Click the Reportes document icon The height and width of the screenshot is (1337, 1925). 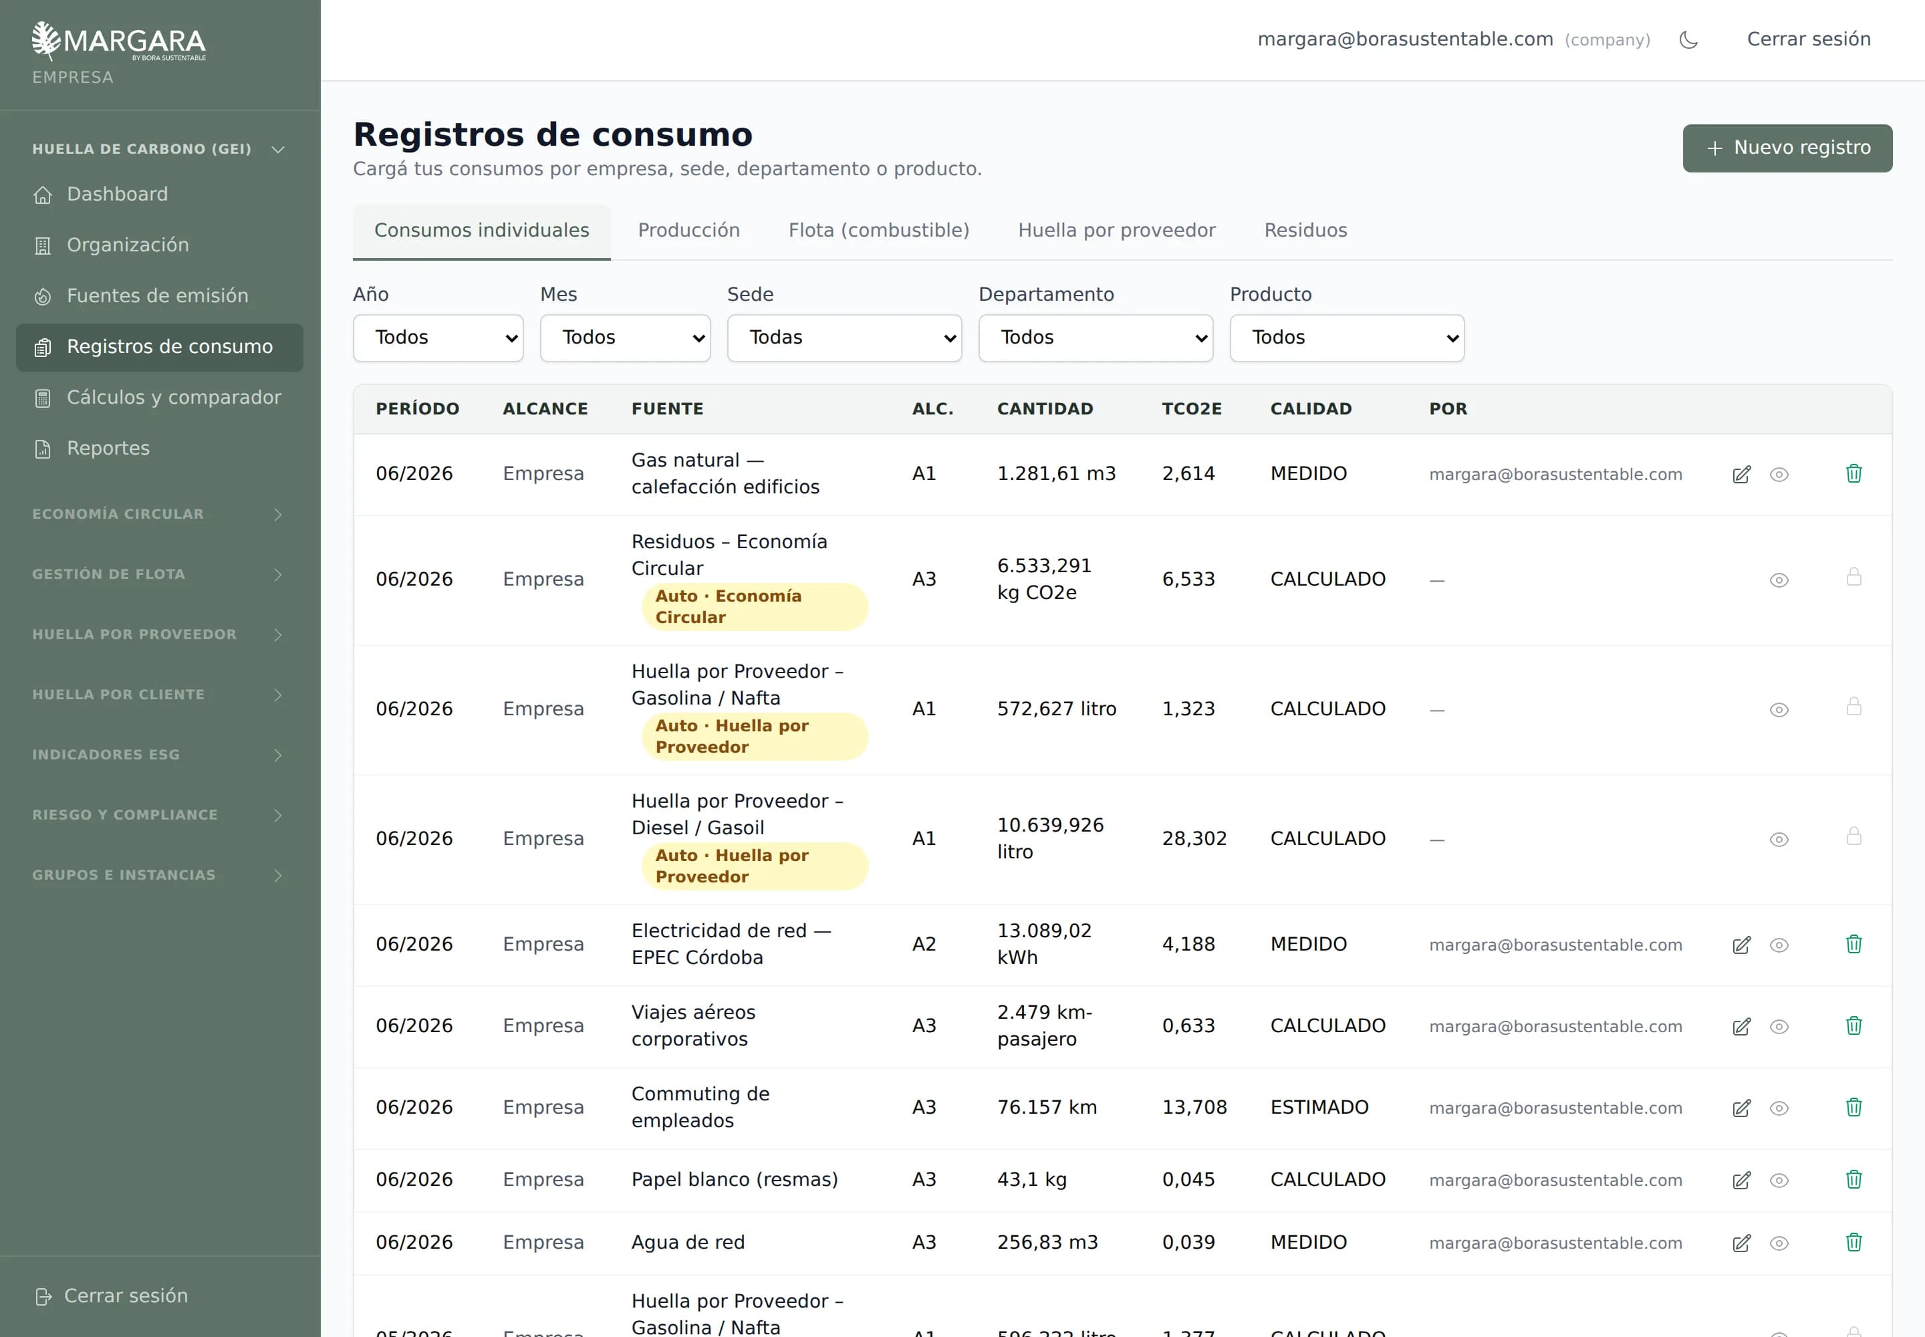coord(43,449)
